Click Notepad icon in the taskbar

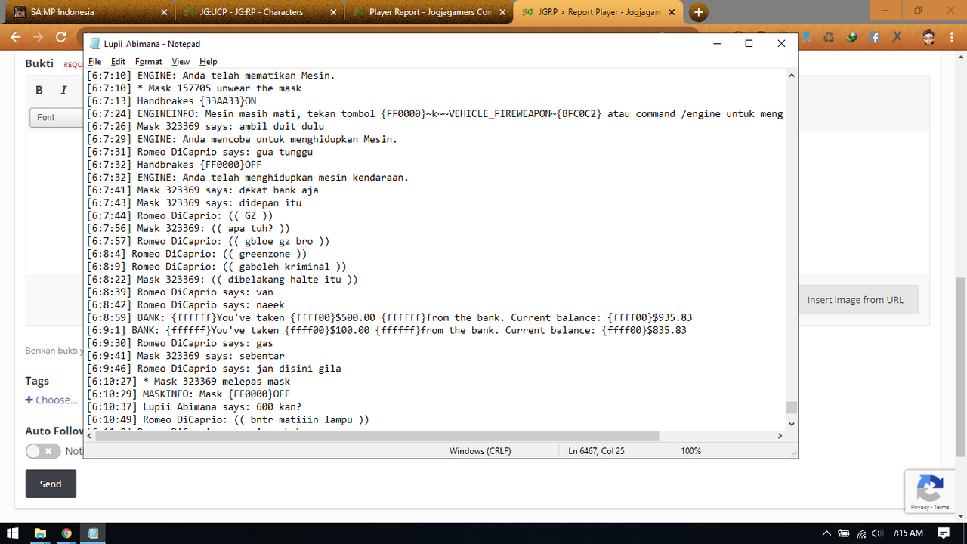coord(93,533)
